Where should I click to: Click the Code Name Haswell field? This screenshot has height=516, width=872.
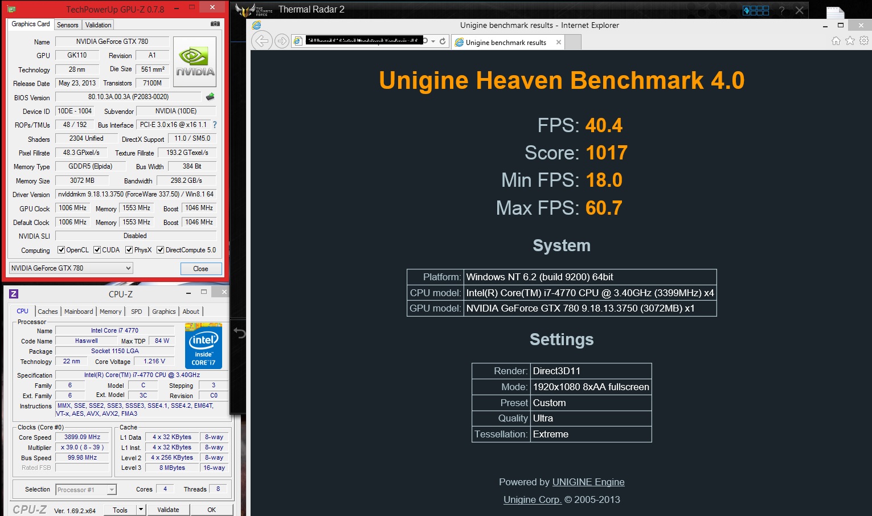87,341
